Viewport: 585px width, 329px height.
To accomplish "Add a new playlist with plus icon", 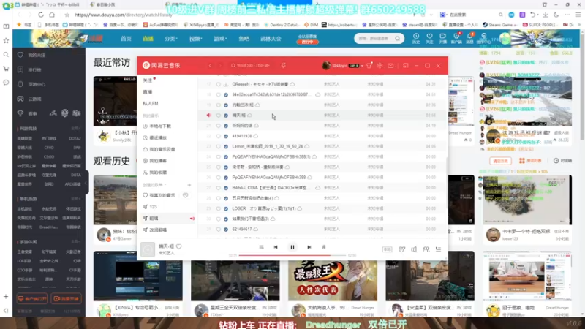I will pyautogui.click(x=189, y=185).
